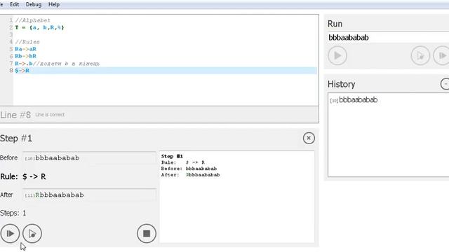Screen dimensions: 449x252
Task: Click the clear History circular icon
Action: [445, 84]
